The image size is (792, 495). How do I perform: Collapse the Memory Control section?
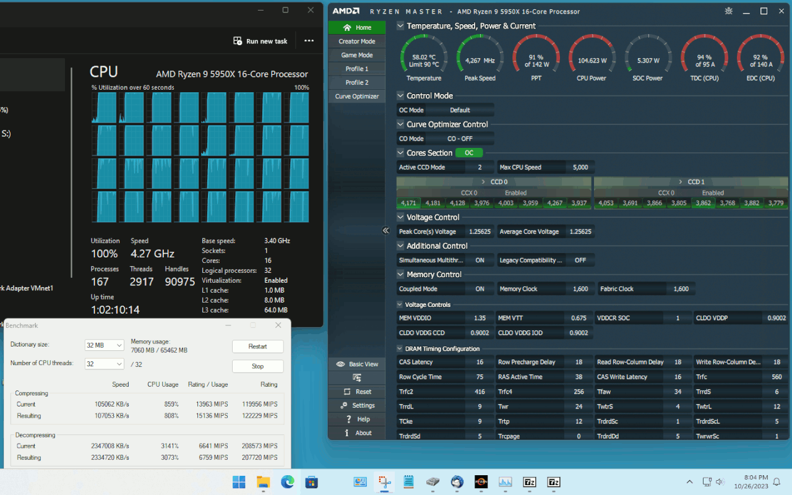tap(400, 274)
